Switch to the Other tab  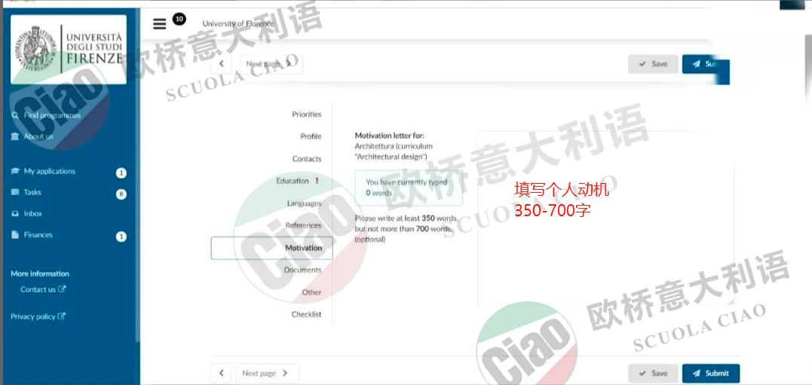pos(311,292)
